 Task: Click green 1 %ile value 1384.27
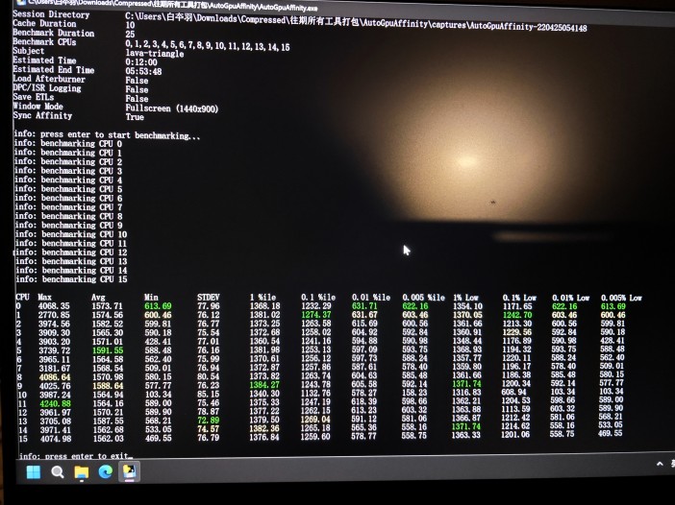coord(264,385)
